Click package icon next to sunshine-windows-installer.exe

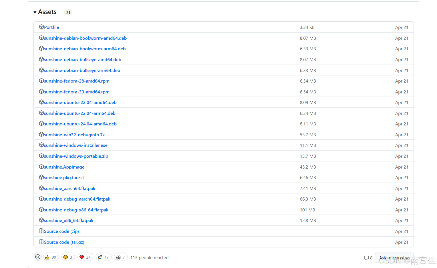[41, 145]
